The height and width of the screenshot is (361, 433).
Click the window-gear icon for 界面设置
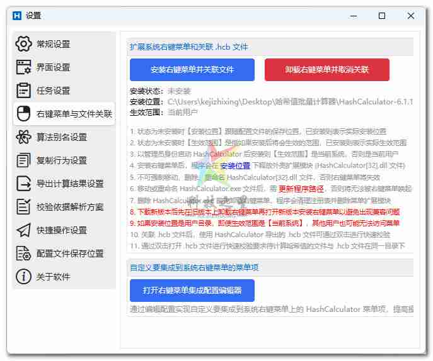pos(23,67)
